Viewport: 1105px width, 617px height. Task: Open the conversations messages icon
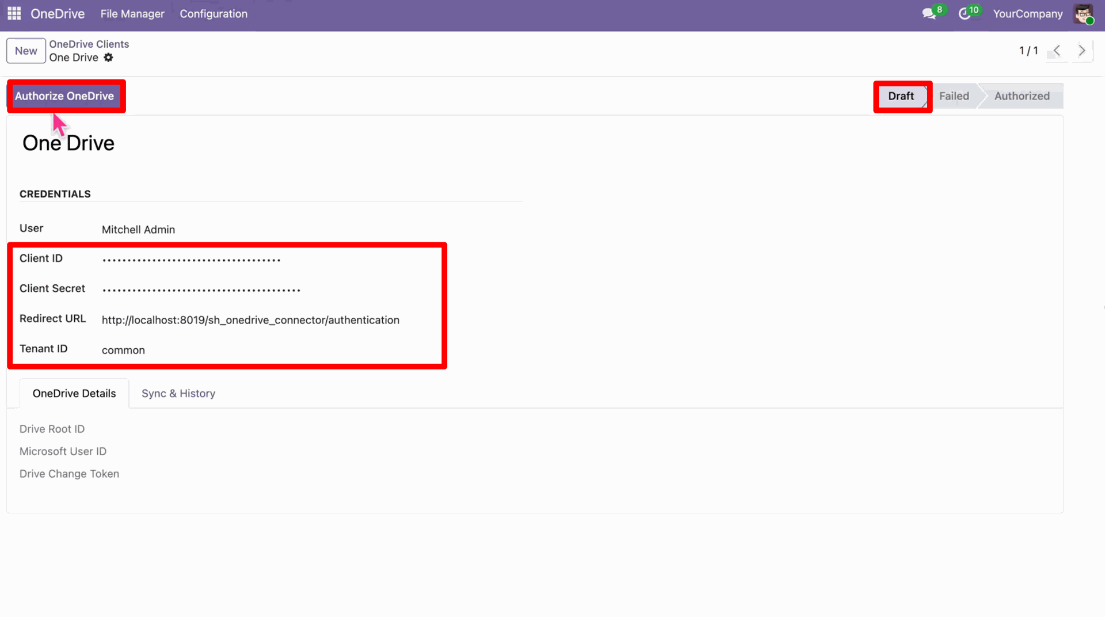[929, 14]
